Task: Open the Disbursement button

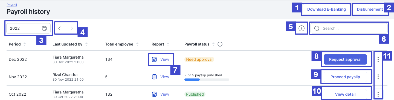Action: coord(370,9)
